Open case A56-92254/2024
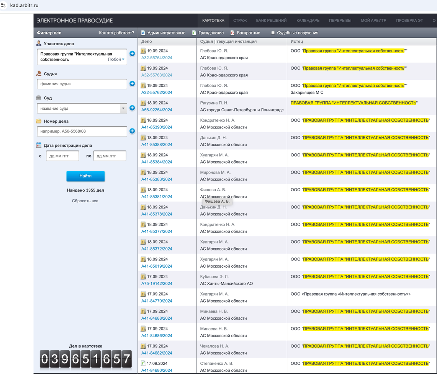 pyautogui.click(x=157, y=110)
